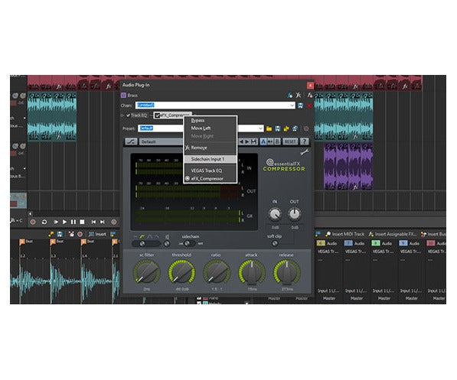The image size is (457, 380).
Task: Click the IN gain knob
Action: tap(275, 214)
